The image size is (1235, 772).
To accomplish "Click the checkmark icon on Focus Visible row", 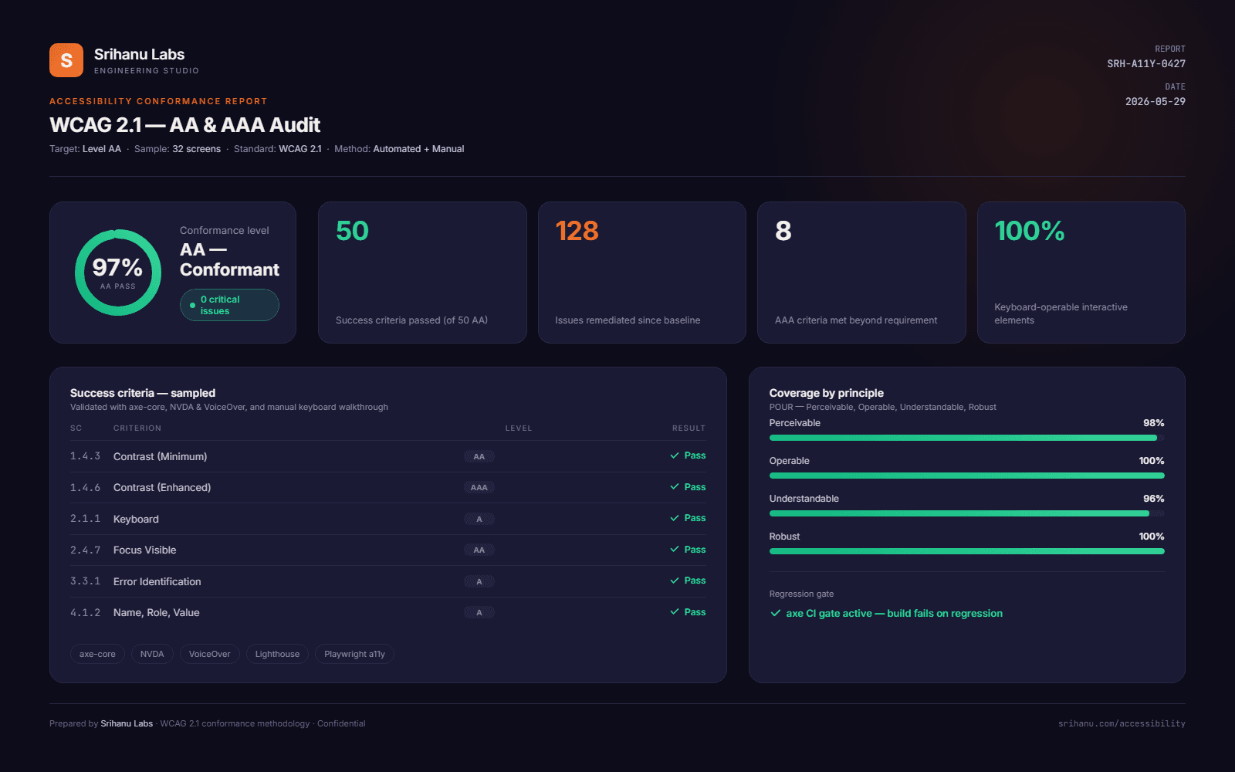I will (x=675, y=550).
